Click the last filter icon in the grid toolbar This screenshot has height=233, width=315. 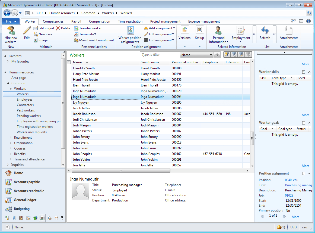(248, 55)
